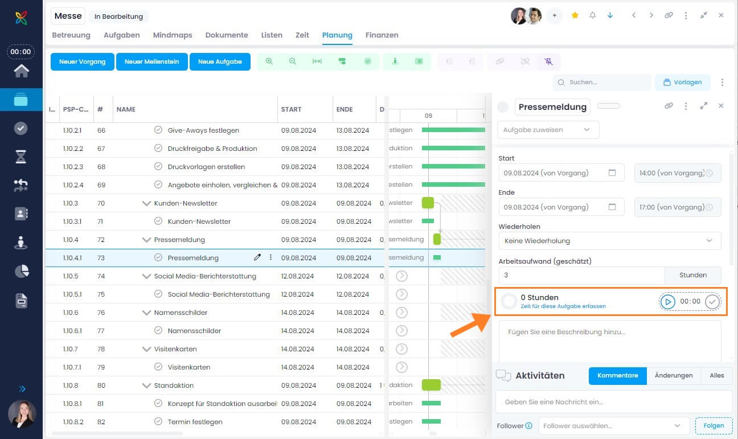Open Aufgabe zuweisen dropdown

tap(548, 129)
